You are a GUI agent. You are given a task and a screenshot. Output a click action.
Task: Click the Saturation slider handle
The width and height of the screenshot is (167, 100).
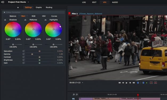(39, 51)
